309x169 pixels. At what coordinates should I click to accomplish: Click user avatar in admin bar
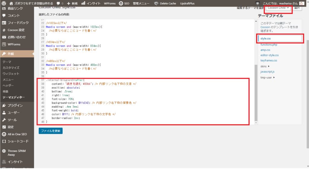(301, 3)
